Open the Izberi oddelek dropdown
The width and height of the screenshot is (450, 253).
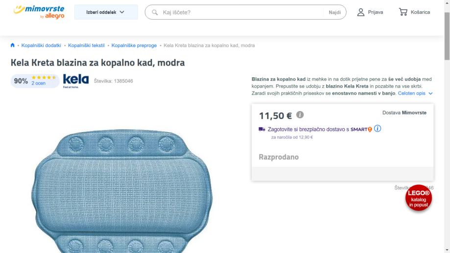pos(106,12)
